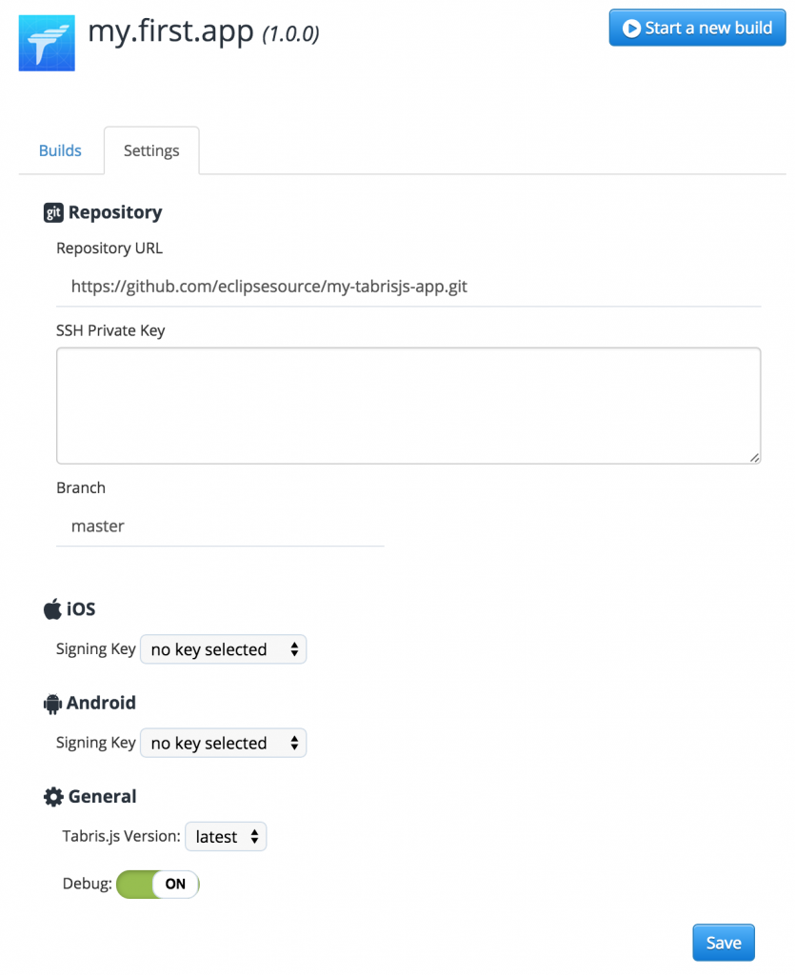
Task: Select the Settings tab
Action: [151, 150]
